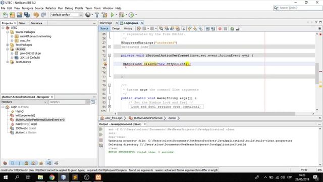
Task: Open the Debug menu
Action: tap(69, 8)
